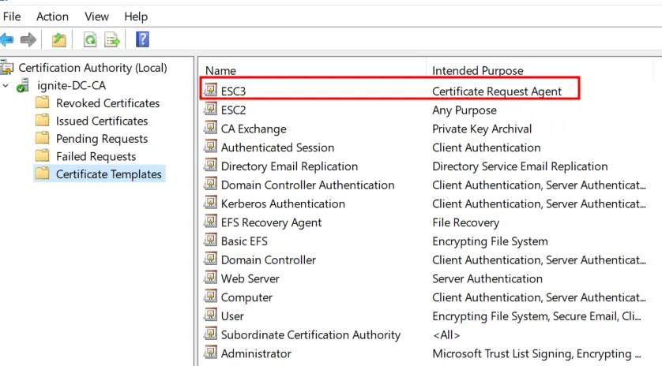Open Help via the question mark icon
This screenshot has height=366, width=662.
tap(142, 39)
